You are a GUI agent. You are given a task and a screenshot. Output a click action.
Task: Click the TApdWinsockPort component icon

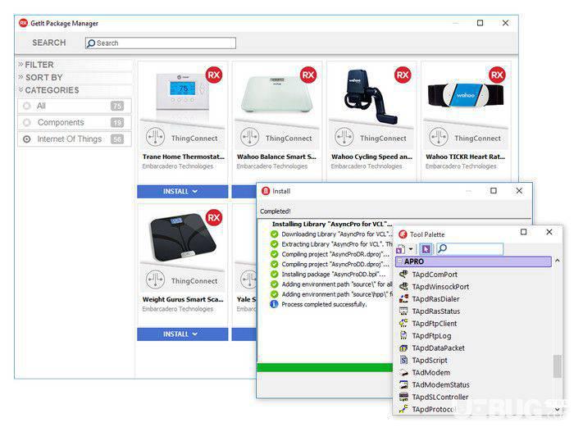403,287
